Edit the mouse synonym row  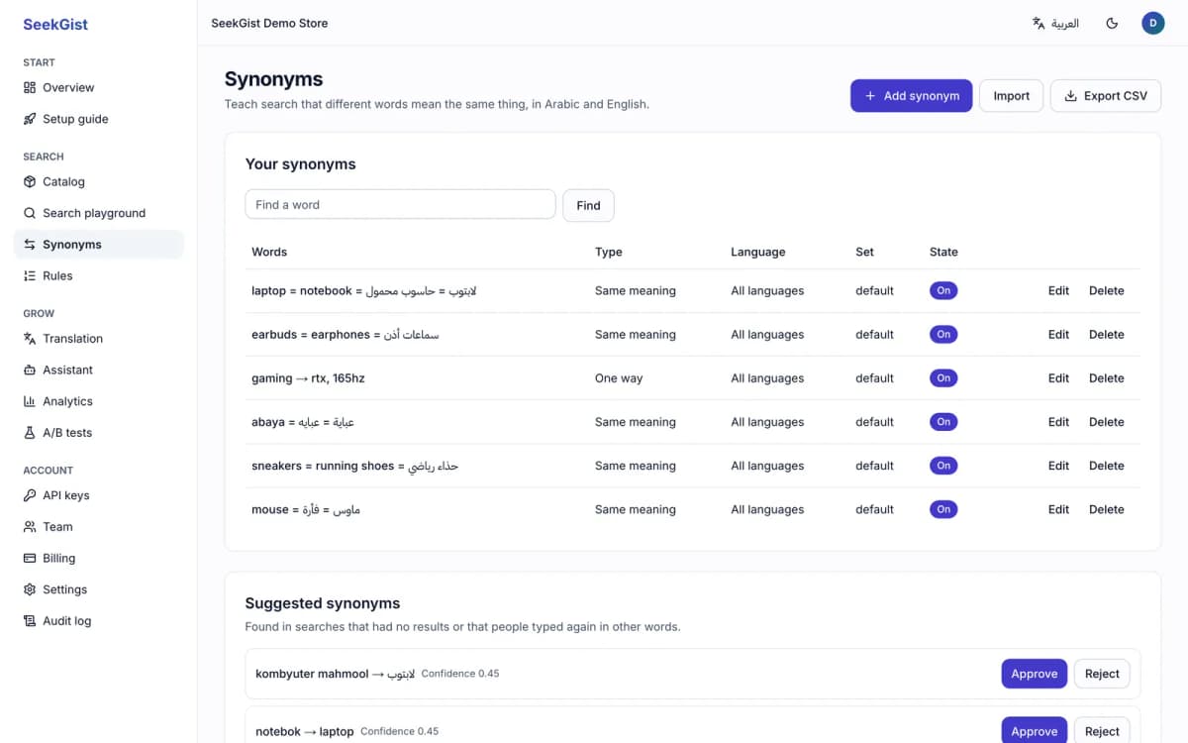[x=1058, y=509]
